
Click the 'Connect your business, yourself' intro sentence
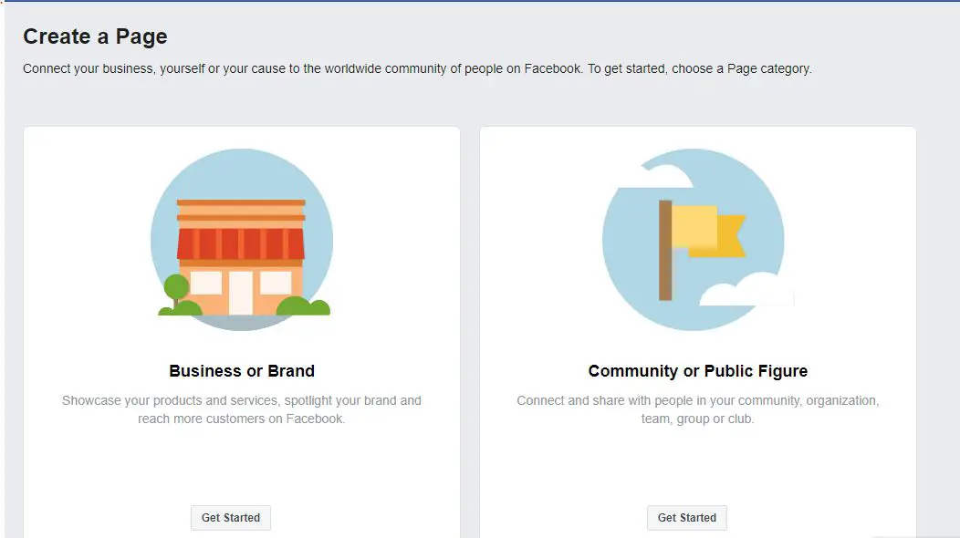tap(418, 68)
